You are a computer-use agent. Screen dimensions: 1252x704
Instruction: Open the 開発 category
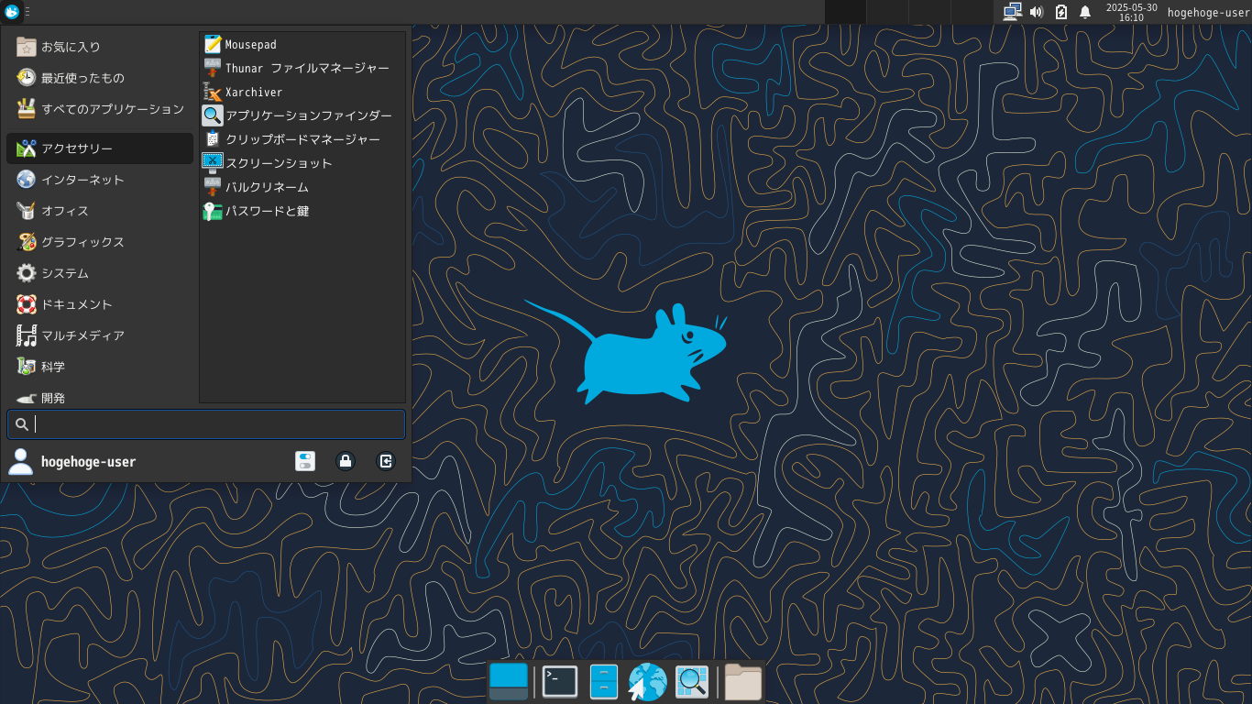coord(100,396)
